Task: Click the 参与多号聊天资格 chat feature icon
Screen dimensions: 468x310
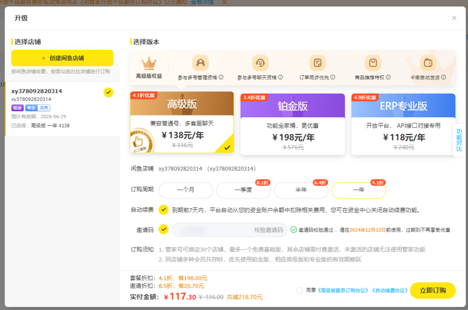Action: pyautogui.click(x=260, y=62)
